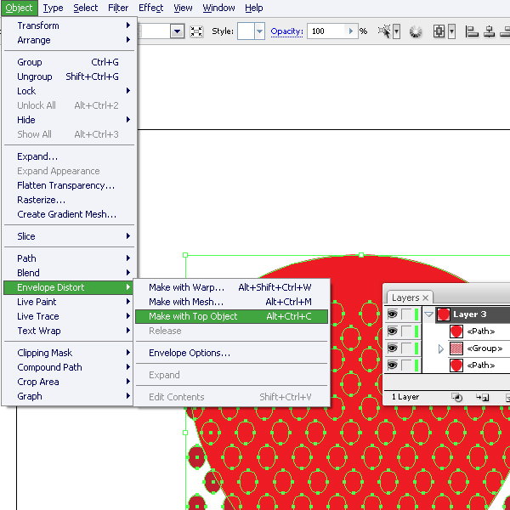510x510 pixels.
Task: Hide Layer 3 using its eye icon
Action: [x=392, y=314]
